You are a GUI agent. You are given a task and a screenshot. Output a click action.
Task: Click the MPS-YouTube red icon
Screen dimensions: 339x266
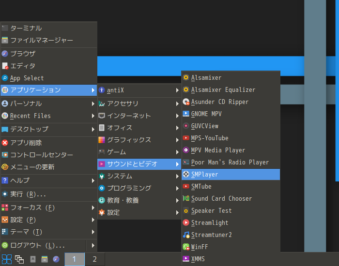pyautogui.click(x=186, y=138)
